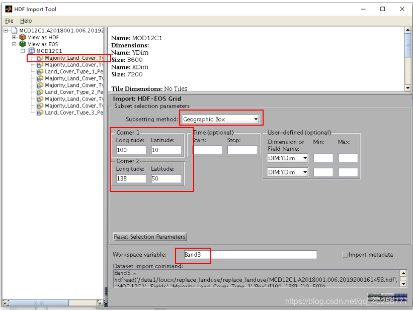Click the Time Start field
The image size is (413, 311).
click(207, 150)
